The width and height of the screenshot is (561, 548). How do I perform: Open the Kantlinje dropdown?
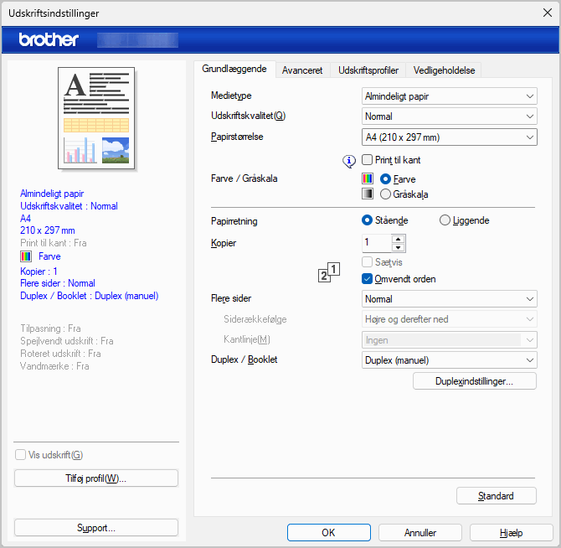[449, 339]
